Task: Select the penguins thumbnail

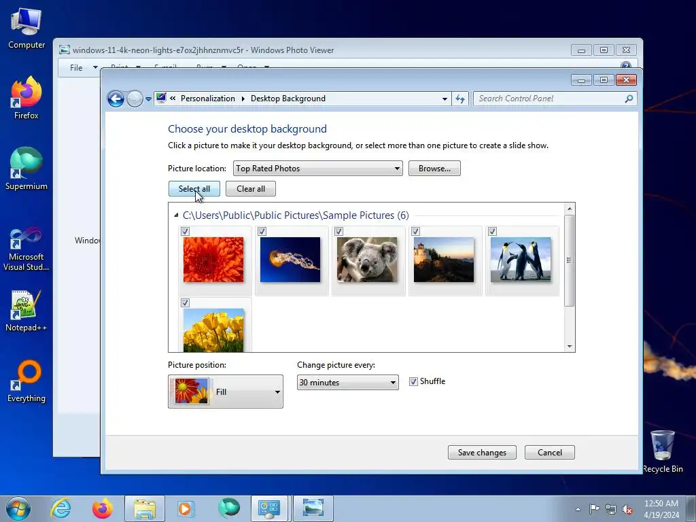Action: 521,260
